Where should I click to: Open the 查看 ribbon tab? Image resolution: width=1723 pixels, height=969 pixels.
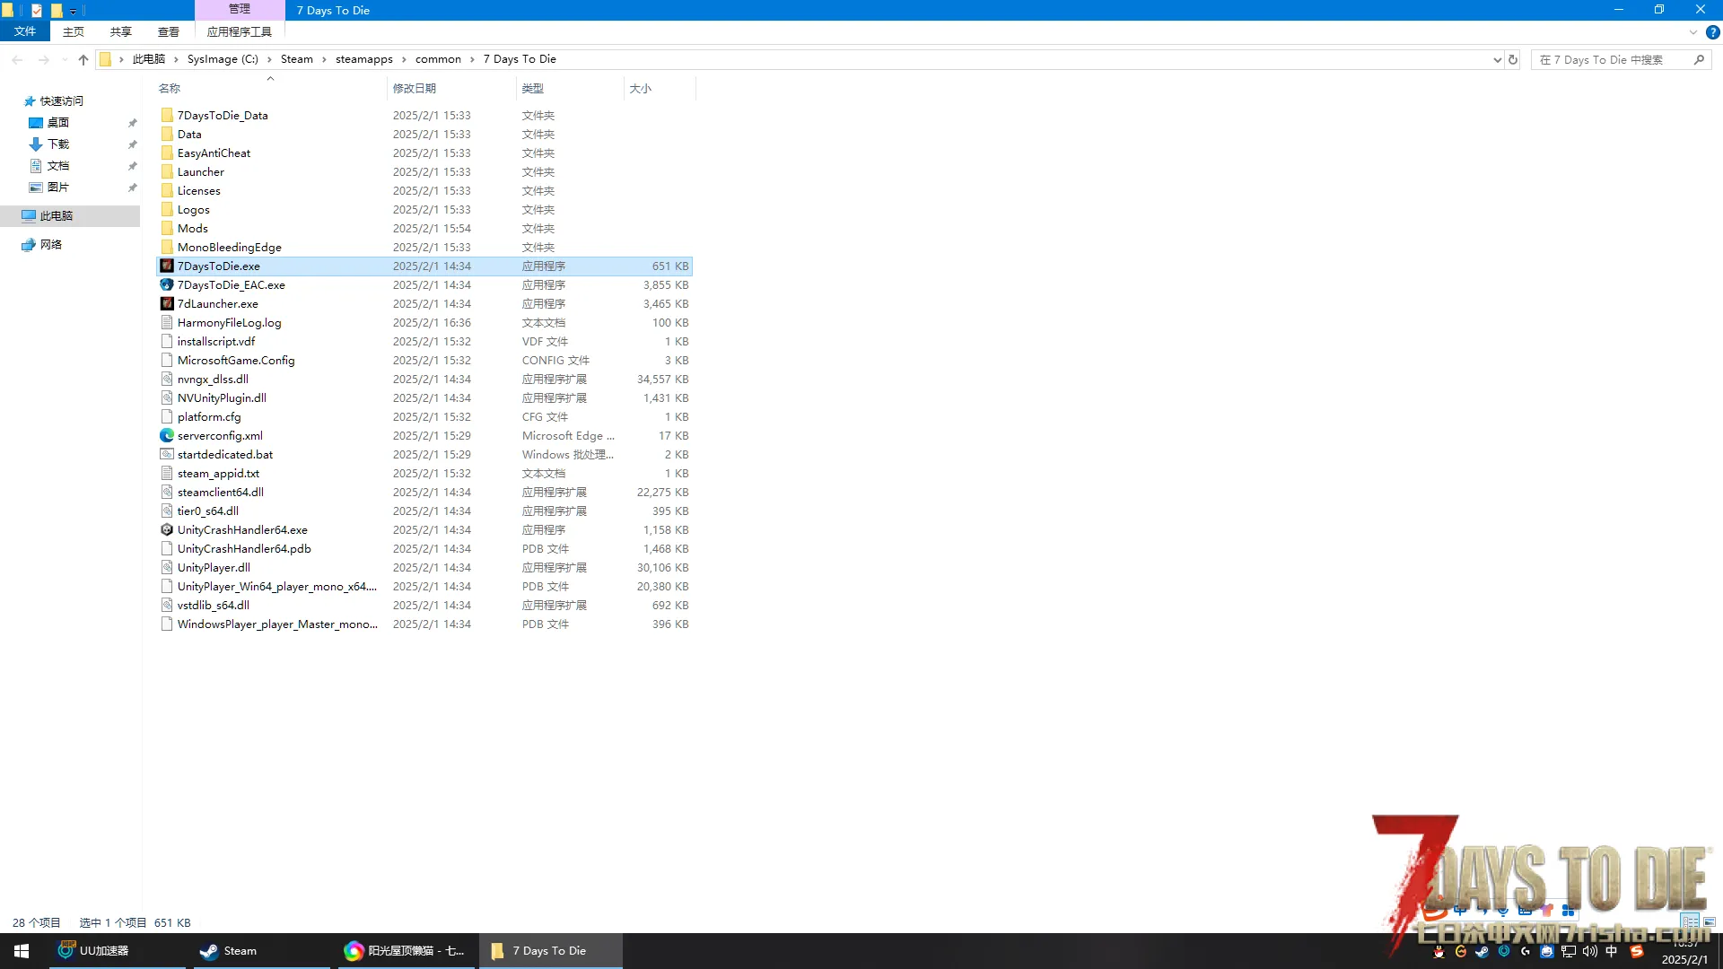point(169,31)
